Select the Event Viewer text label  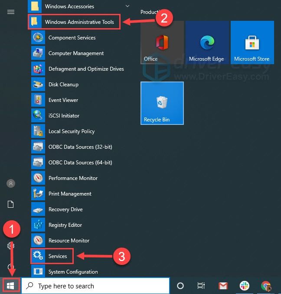tap(63, 100)
